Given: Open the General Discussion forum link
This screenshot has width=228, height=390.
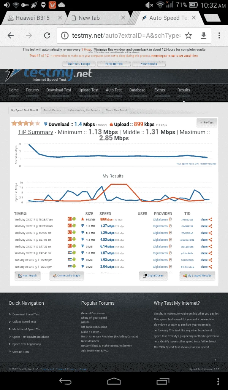Looking at the screenshot, I should (93, 313).
